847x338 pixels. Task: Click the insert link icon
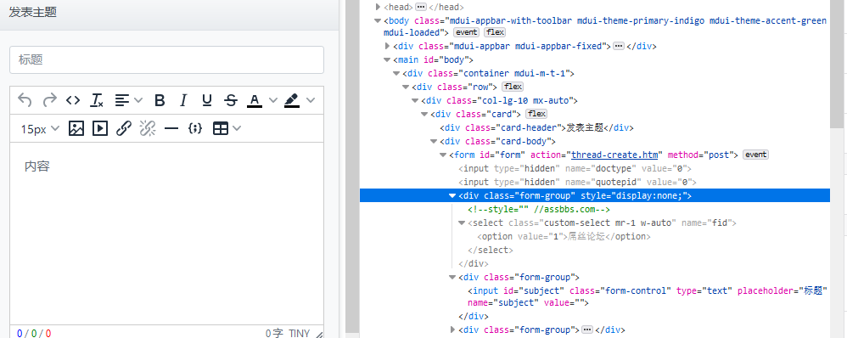click(124, 128)
